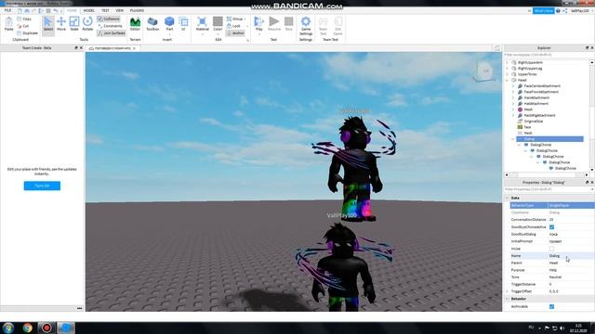Click the Bandicam recorder taskbar icon
The image size is (595, 334).
(x=46, y=328)
